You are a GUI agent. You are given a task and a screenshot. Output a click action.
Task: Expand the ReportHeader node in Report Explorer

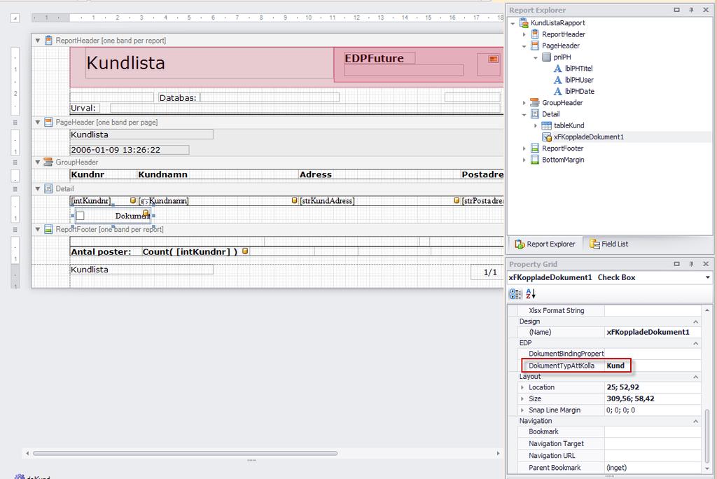tap(524, 34)
